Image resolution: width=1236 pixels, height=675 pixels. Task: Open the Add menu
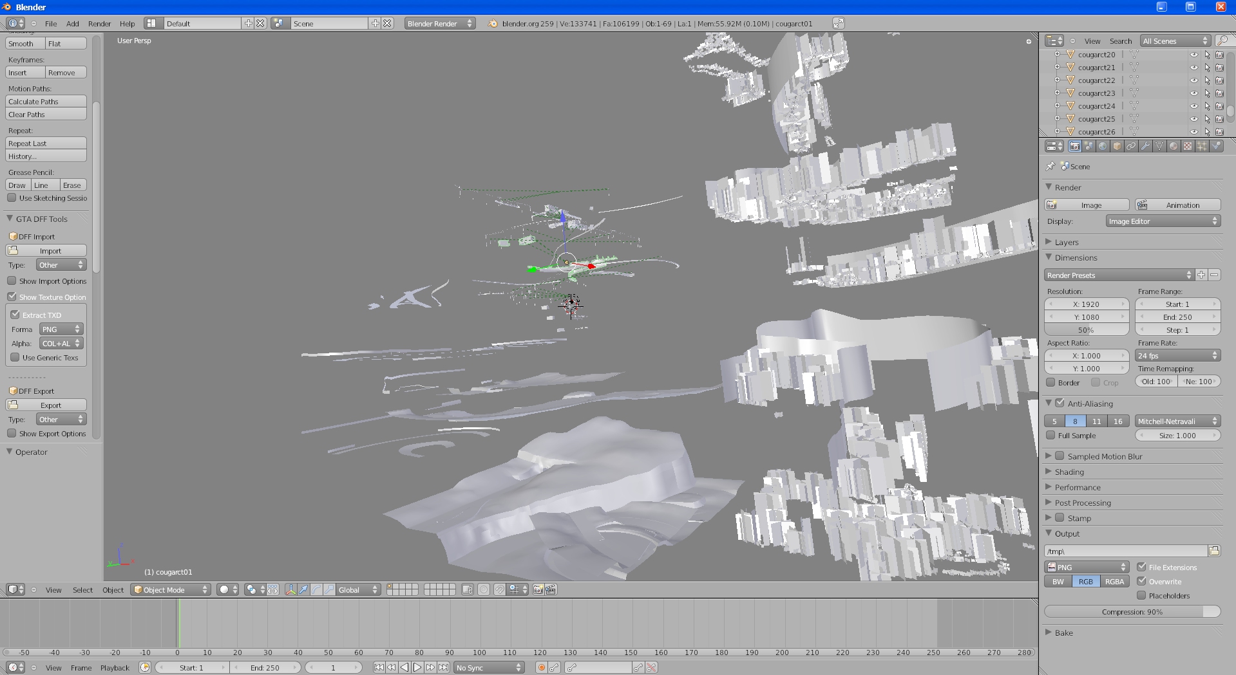[x=73, y=24]
